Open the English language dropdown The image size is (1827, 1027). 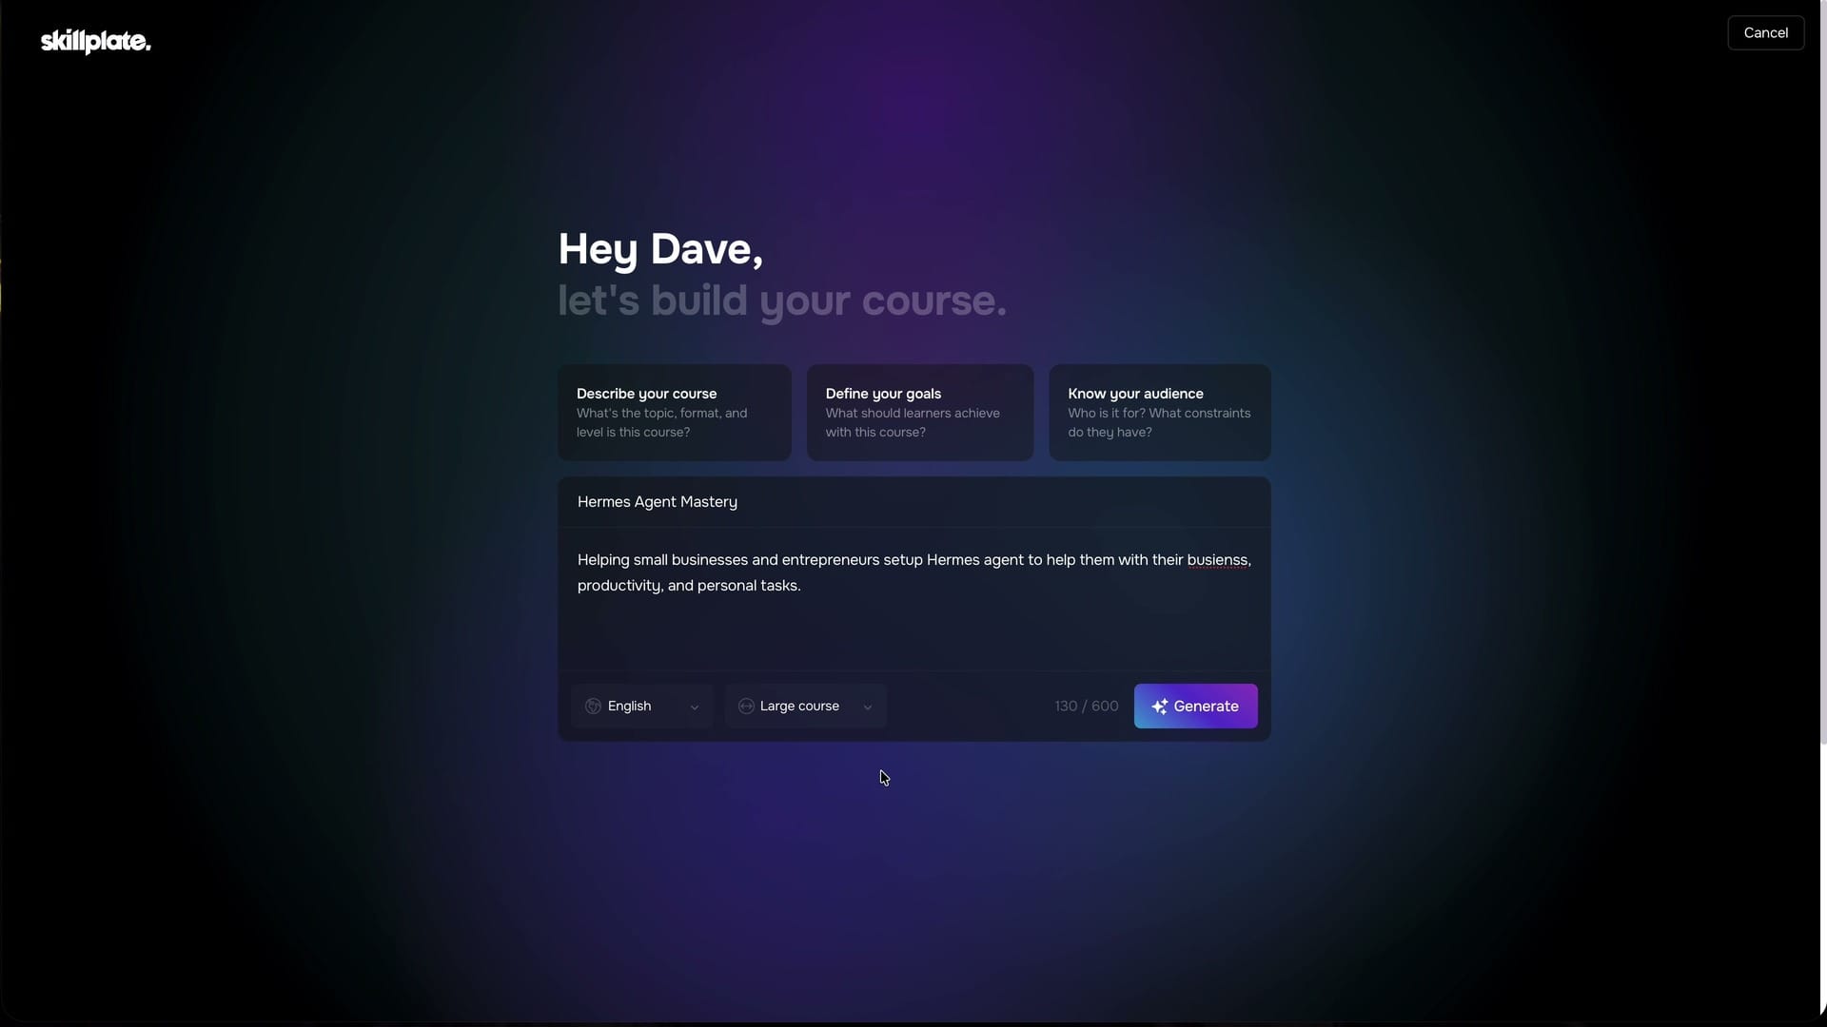pos(641,706)
